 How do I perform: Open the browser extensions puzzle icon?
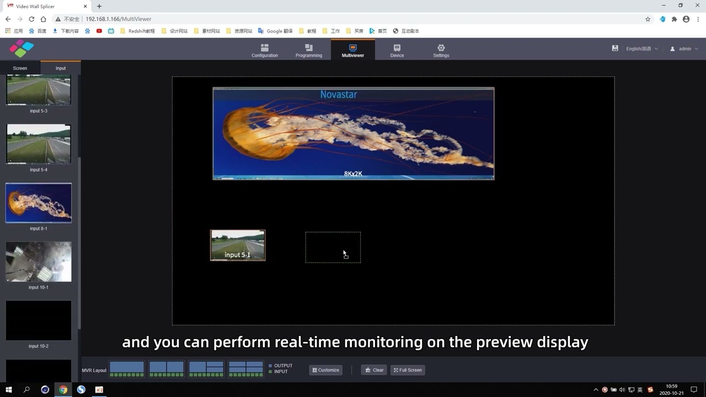674,19
